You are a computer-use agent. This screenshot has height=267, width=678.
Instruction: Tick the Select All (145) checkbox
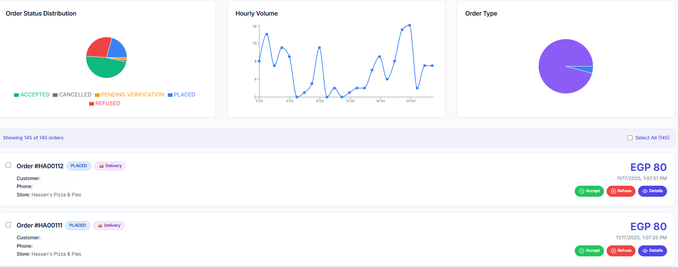(x=630, y=138)
